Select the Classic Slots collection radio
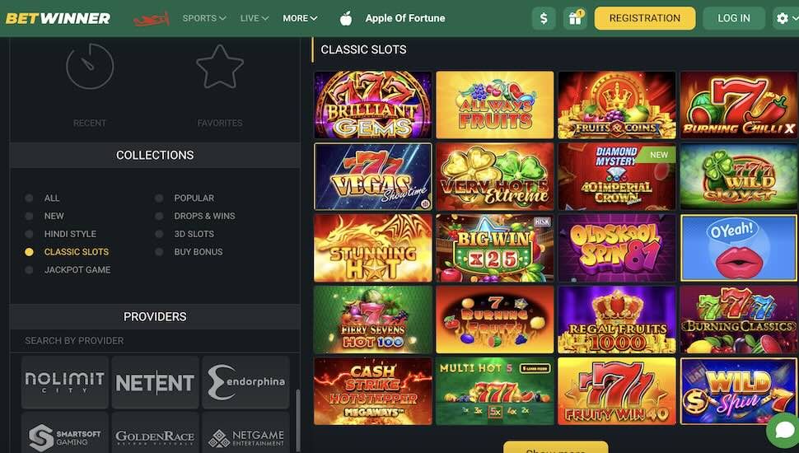799x453 pixels. point(29,252)
